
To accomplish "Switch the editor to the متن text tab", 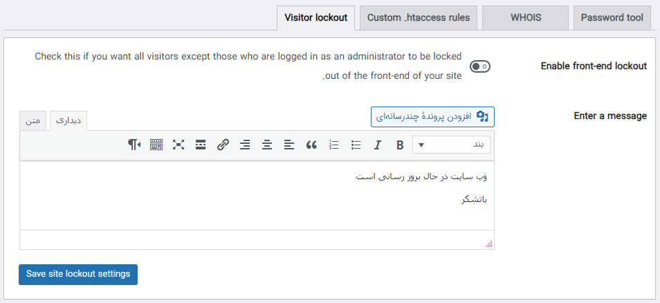I will point(33,120).
